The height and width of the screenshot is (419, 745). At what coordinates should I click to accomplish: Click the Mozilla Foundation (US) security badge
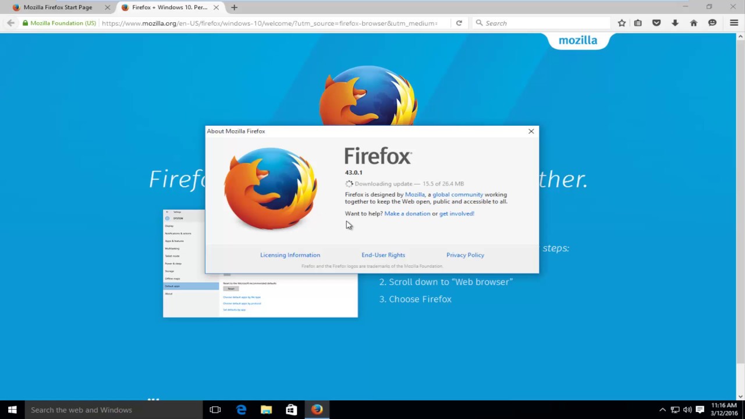pos(59,23)
